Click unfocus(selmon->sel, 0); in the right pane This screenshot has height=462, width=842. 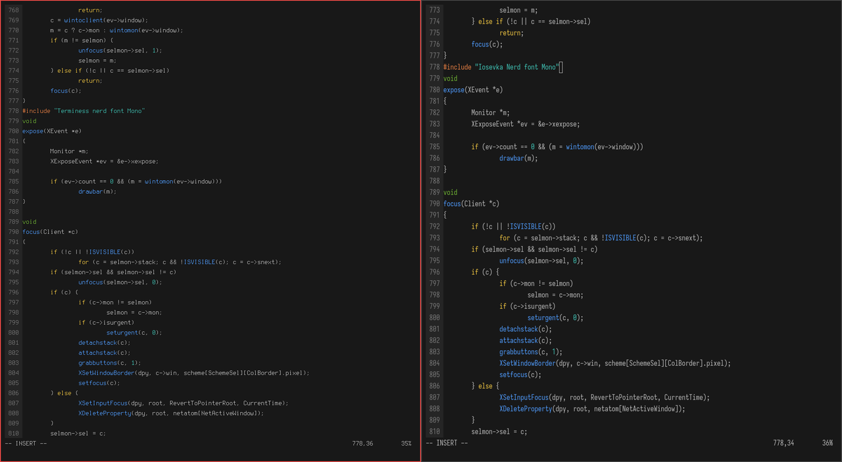(541, 261)
